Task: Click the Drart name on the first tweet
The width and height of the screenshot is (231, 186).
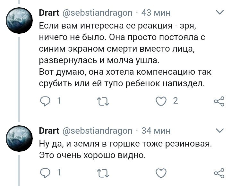Action: tap(48, 13)
